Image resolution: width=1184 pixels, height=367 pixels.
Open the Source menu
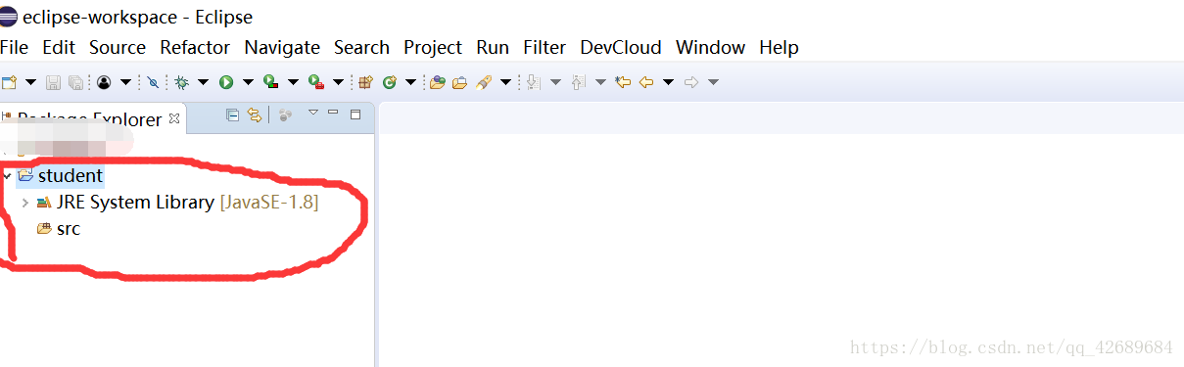coord(118,47)
